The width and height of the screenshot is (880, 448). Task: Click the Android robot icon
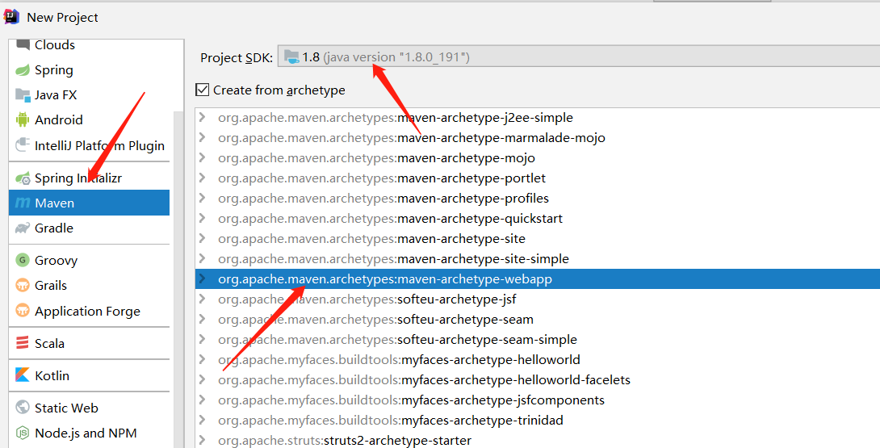pos(23,119)
